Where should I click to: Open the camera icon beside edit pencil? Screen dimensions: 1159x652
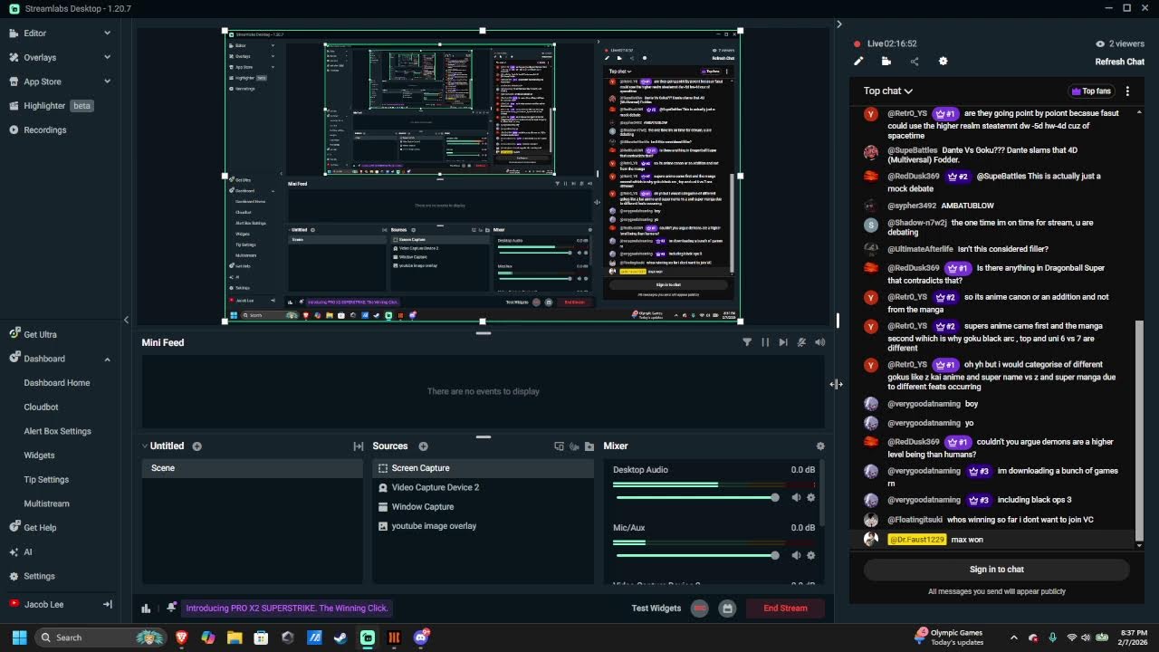[886, 62]
